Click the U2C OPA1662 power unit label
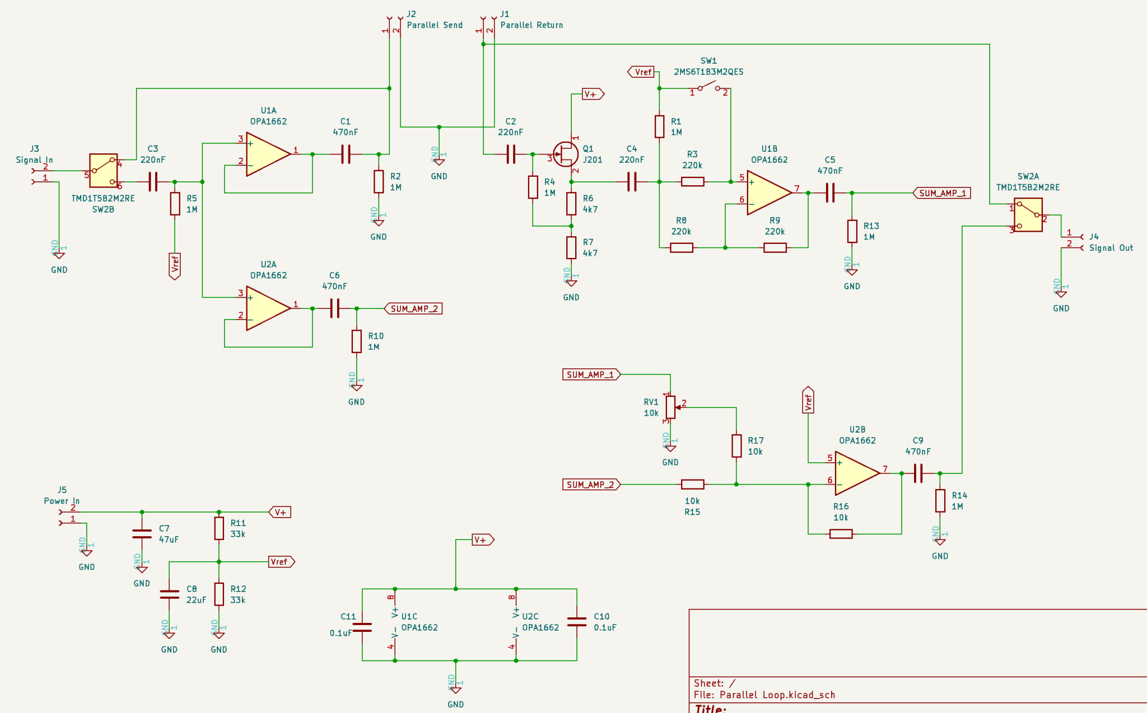 pos(540,622)
